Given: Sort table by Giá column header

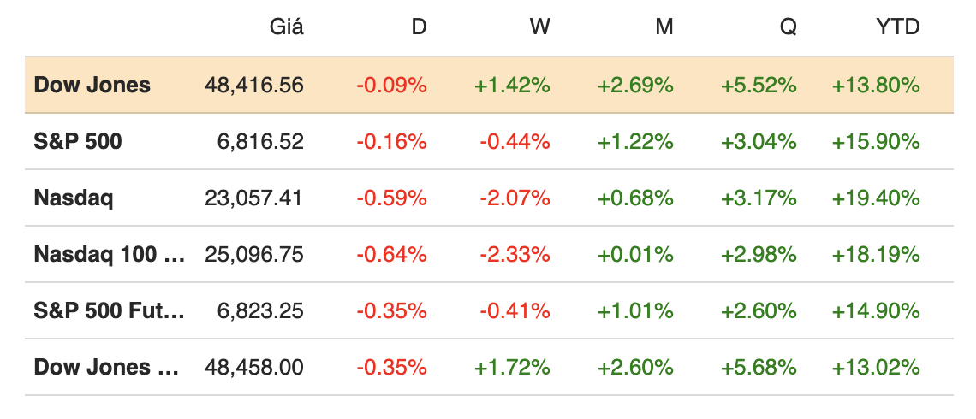Looking at the screenshot, I should [285, 27].
